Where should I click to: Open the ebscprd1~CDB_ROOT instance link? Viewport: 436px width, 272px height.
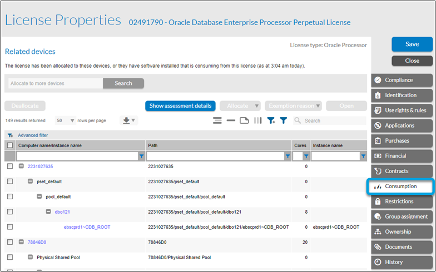click(x=87, y=227)
